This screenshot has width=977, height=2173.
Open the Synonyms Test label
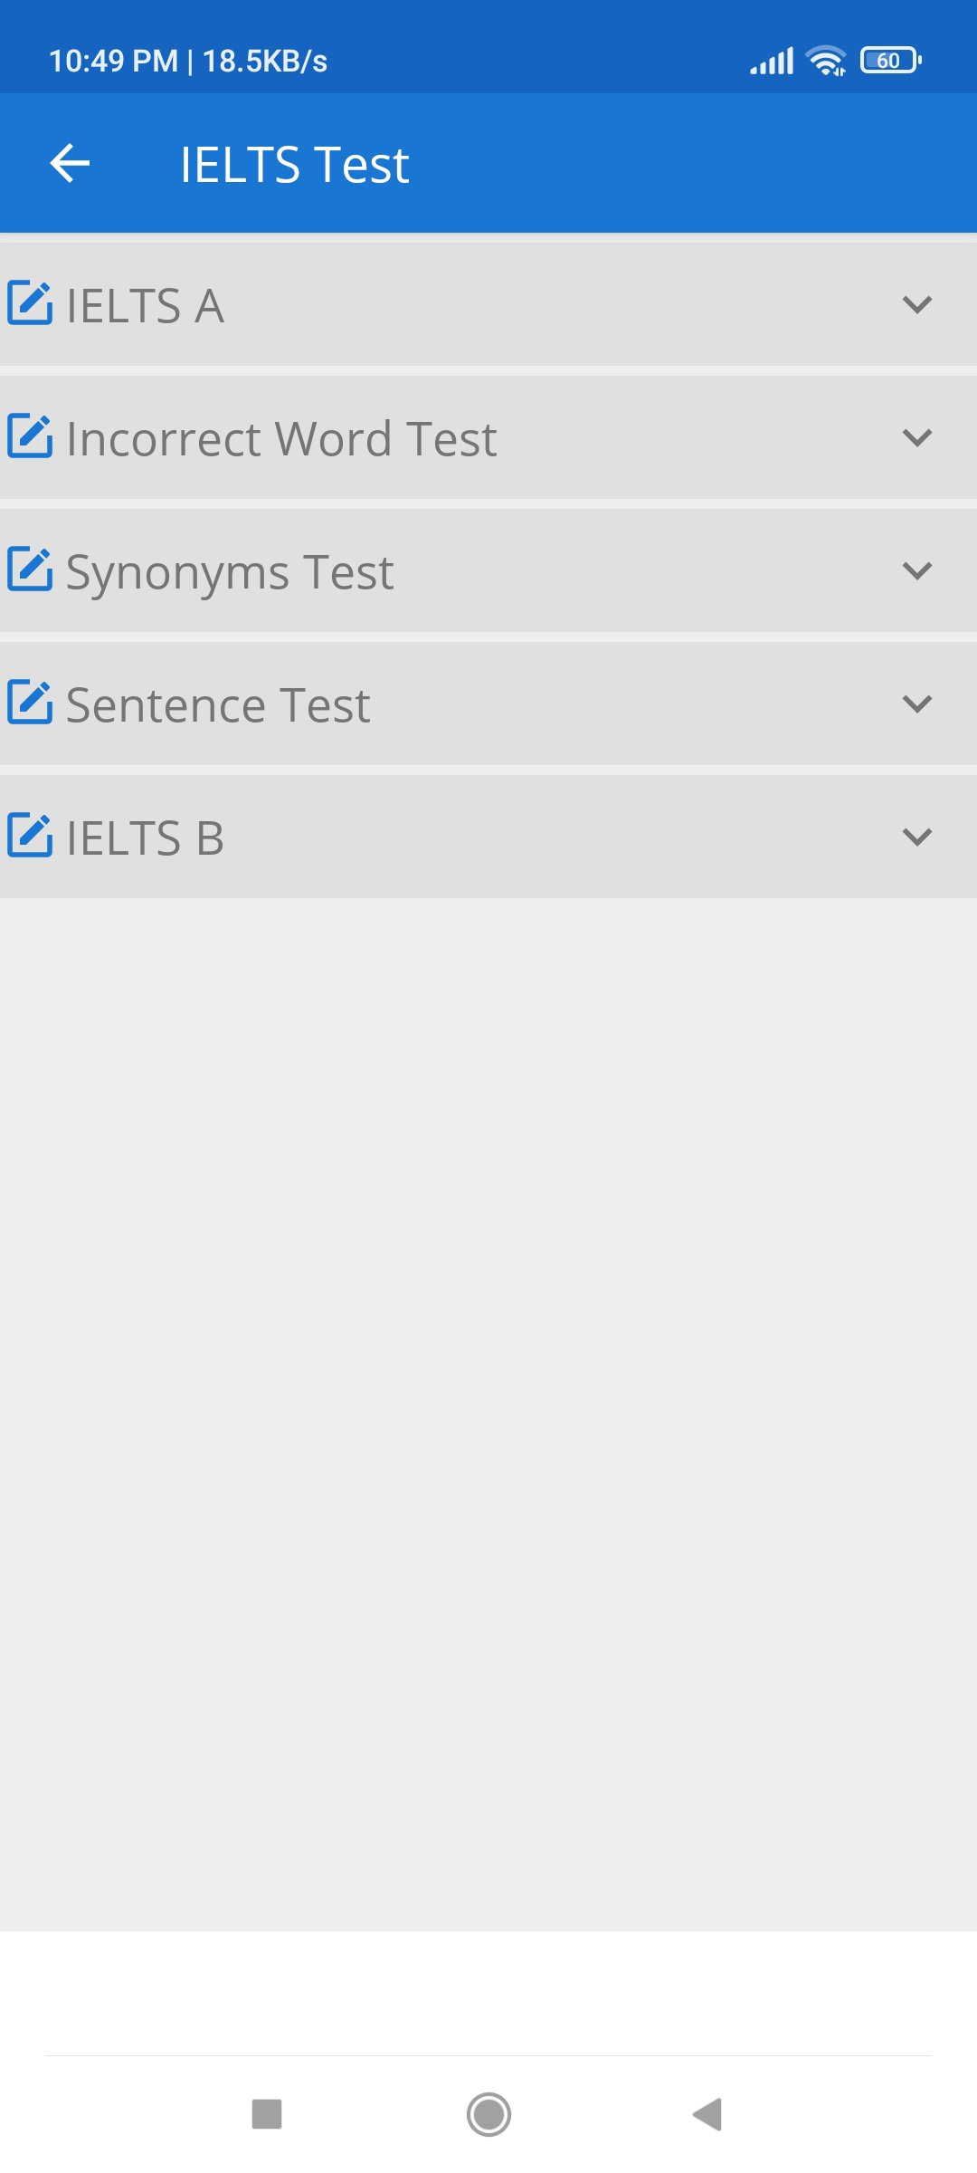pyautogui.click(x=230, y=572)
